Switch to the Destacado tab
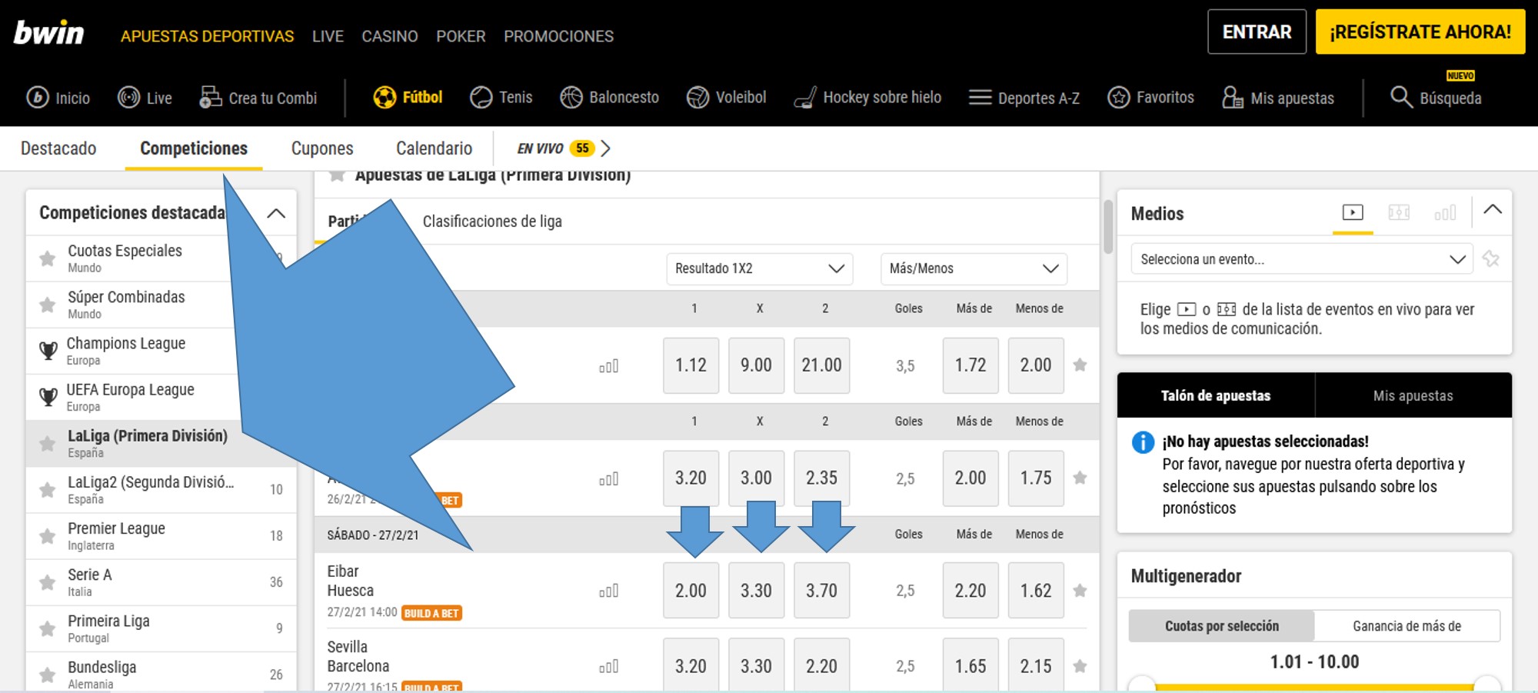1538x693 pixels. 58,148
